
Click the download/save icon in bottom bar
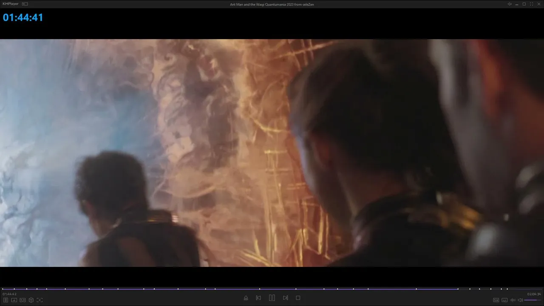pyautogui.click(x=14, y=300)
